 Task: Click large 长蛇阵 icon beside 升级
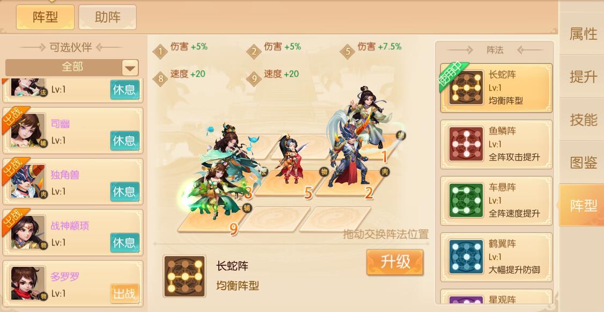[185, 276]
